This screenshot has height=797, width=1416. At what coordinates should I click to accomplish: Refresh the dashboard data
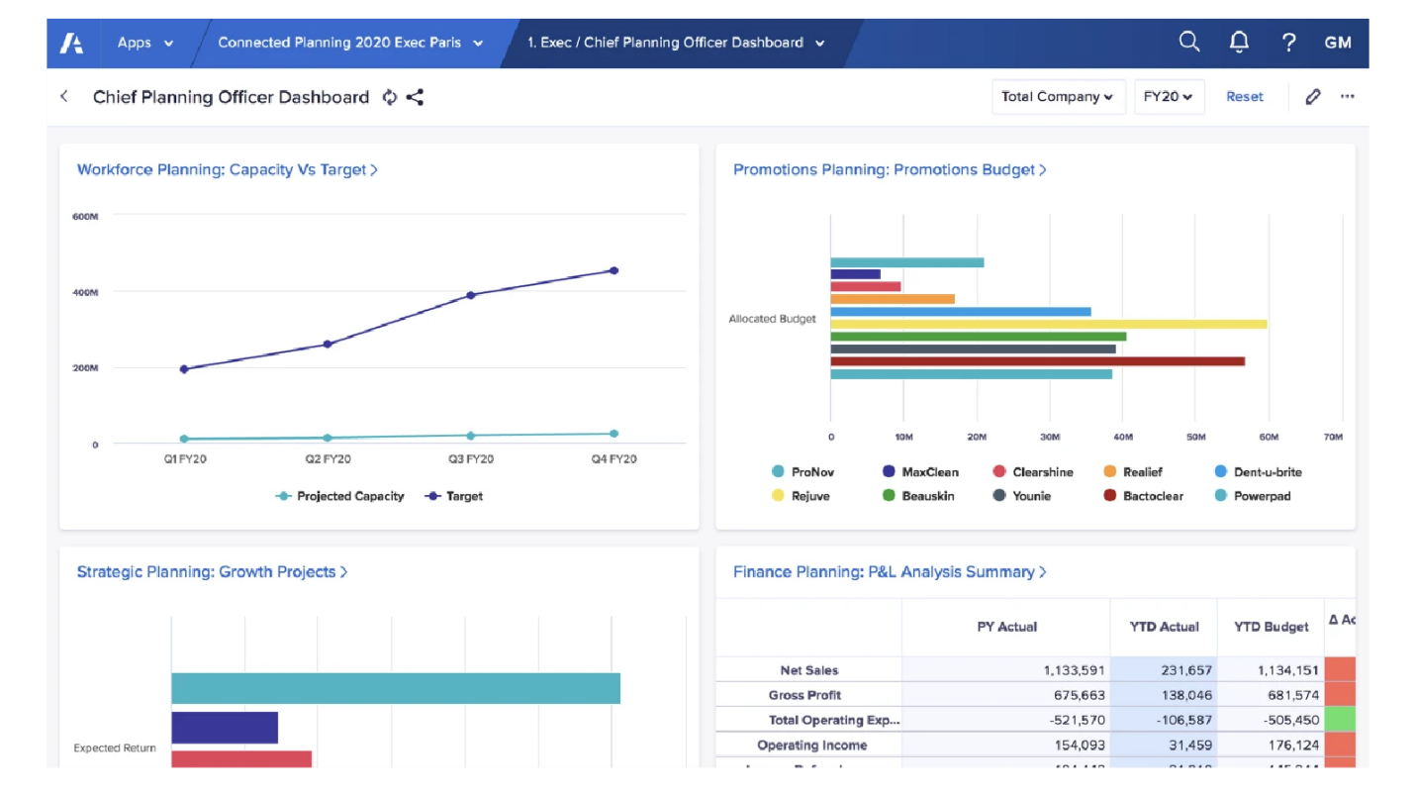(389, 97)
